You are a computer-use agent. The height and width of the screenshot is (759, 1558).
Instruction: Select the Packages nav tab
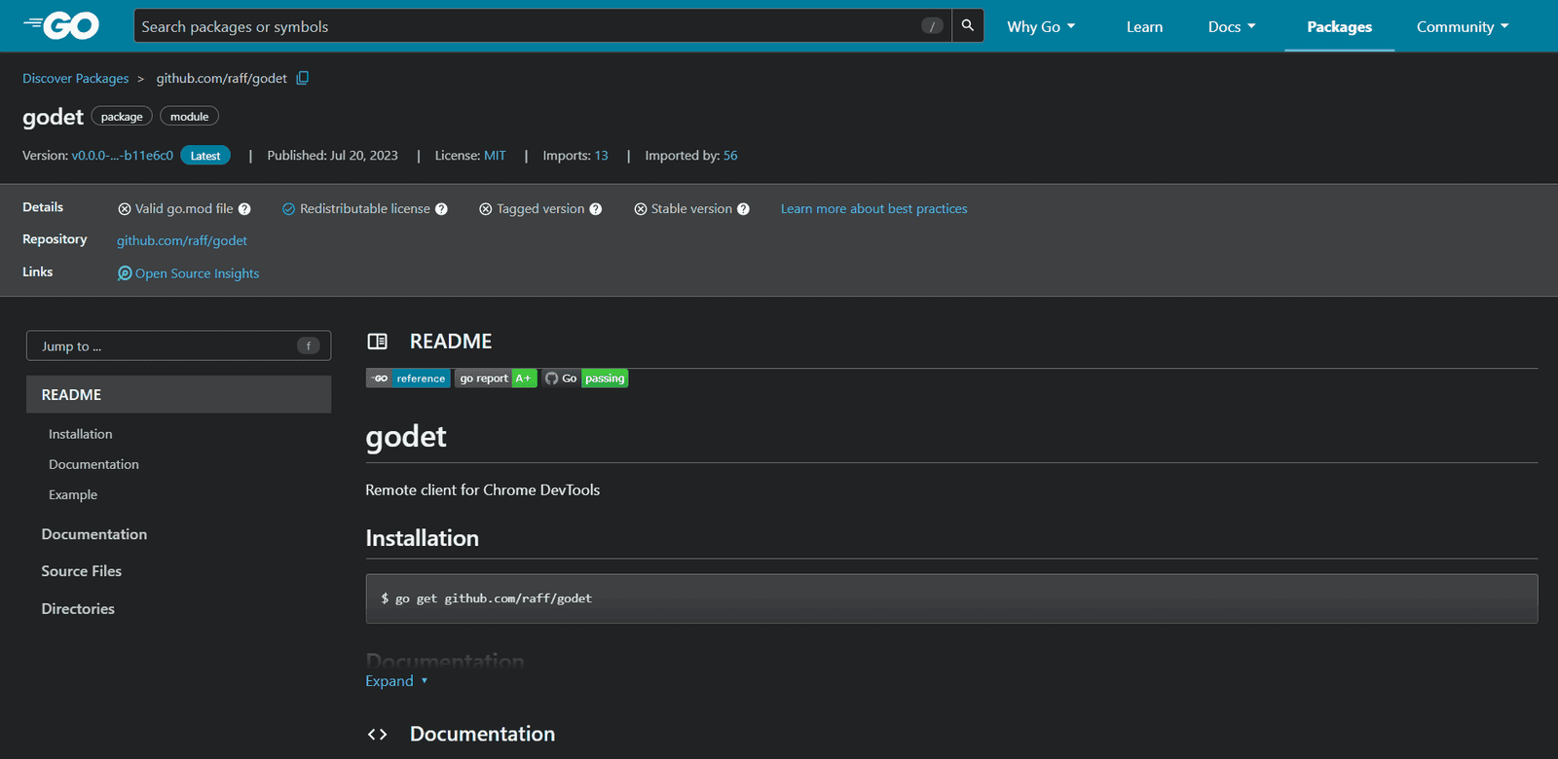click(x=1339, y=26)
